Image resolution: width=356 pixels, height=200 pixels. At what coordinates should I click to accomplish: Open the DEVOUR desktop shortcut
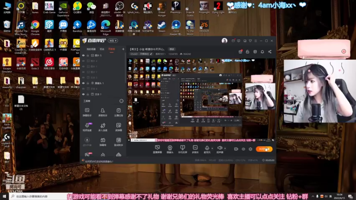tap(204, 26)
